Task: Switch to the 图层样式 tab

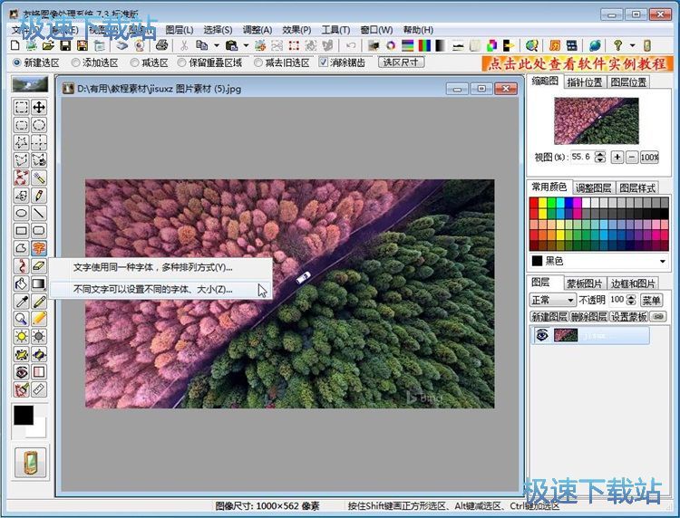Action: click(638, 187)
